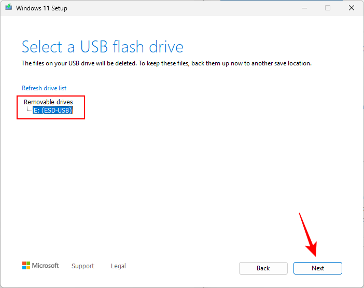Minimize the Windows 11 Setup window
The image size is (364, 288).
(x=303, y=8)
